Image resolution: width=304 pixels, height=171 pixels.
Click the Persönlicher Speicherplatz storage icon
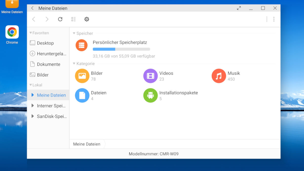pos(81,45)
